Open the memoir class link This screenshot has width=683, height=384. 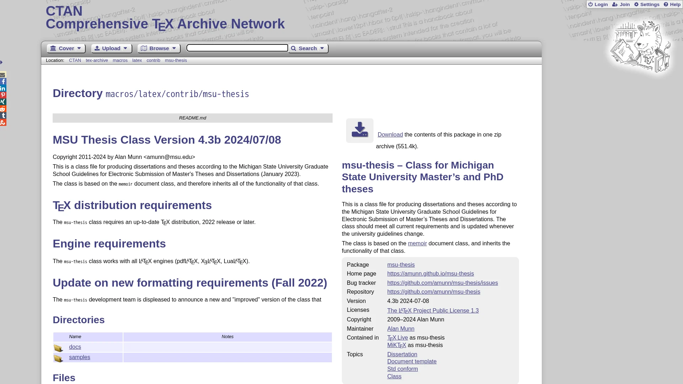point(417,243)
